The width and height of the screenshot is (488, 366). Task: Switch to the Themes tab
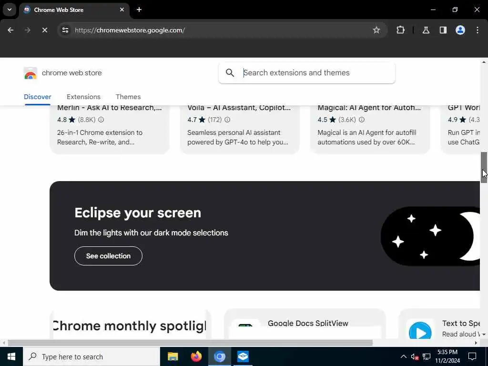click(x=128, y=97)
